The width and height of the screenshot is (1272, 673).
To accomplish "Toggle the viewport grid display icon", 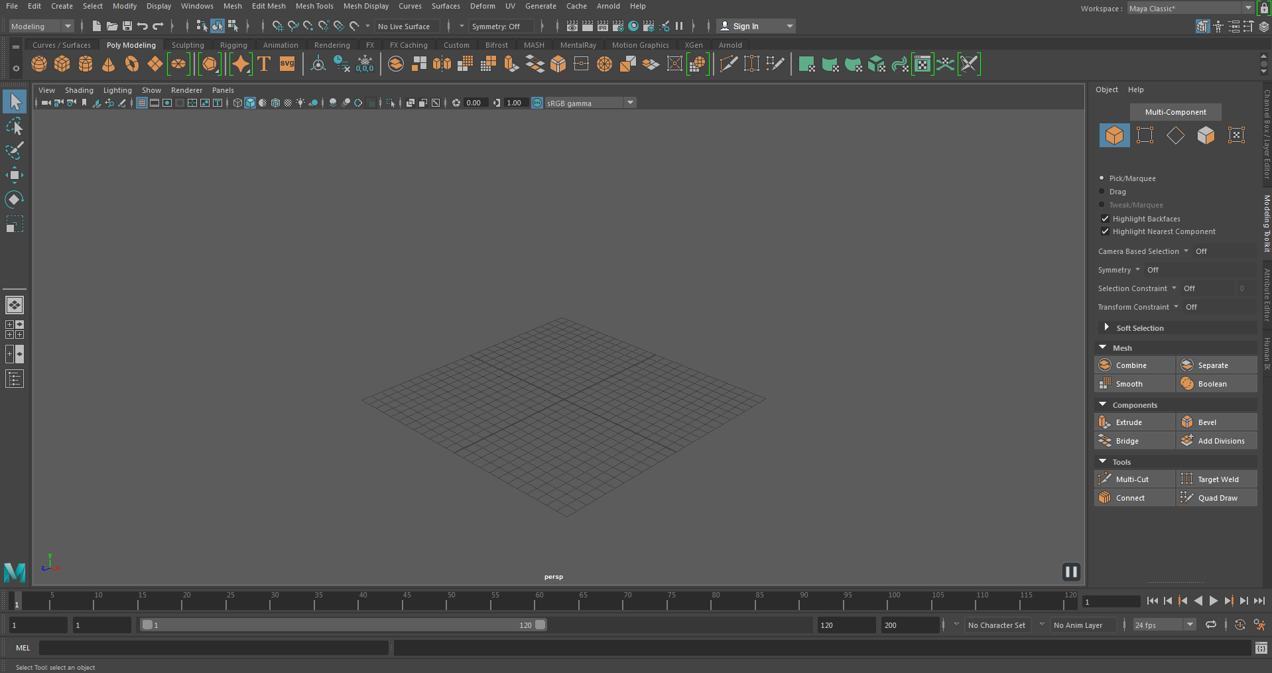I will tap(142, 103).
